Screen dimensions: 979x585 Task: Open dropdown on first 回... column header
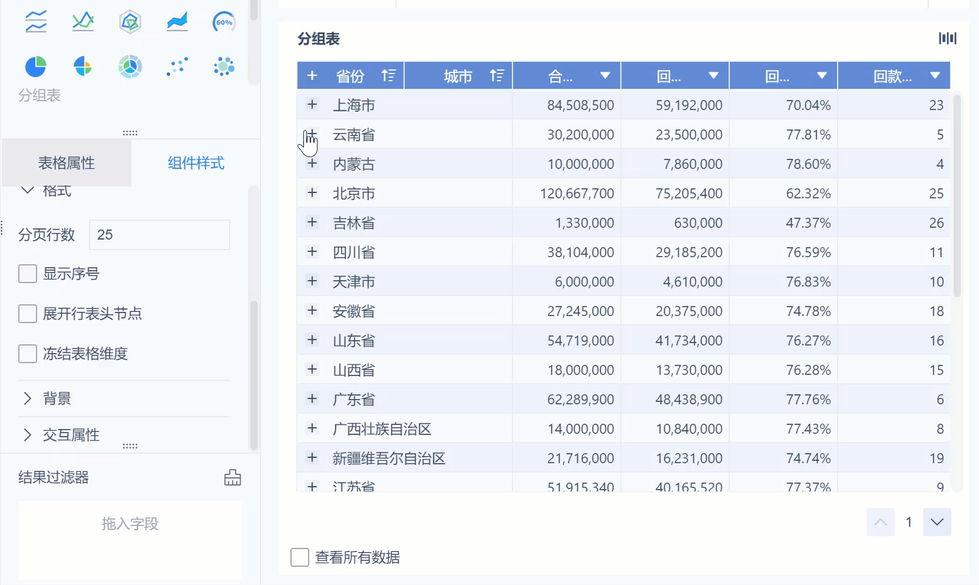(x=713, y=76)
